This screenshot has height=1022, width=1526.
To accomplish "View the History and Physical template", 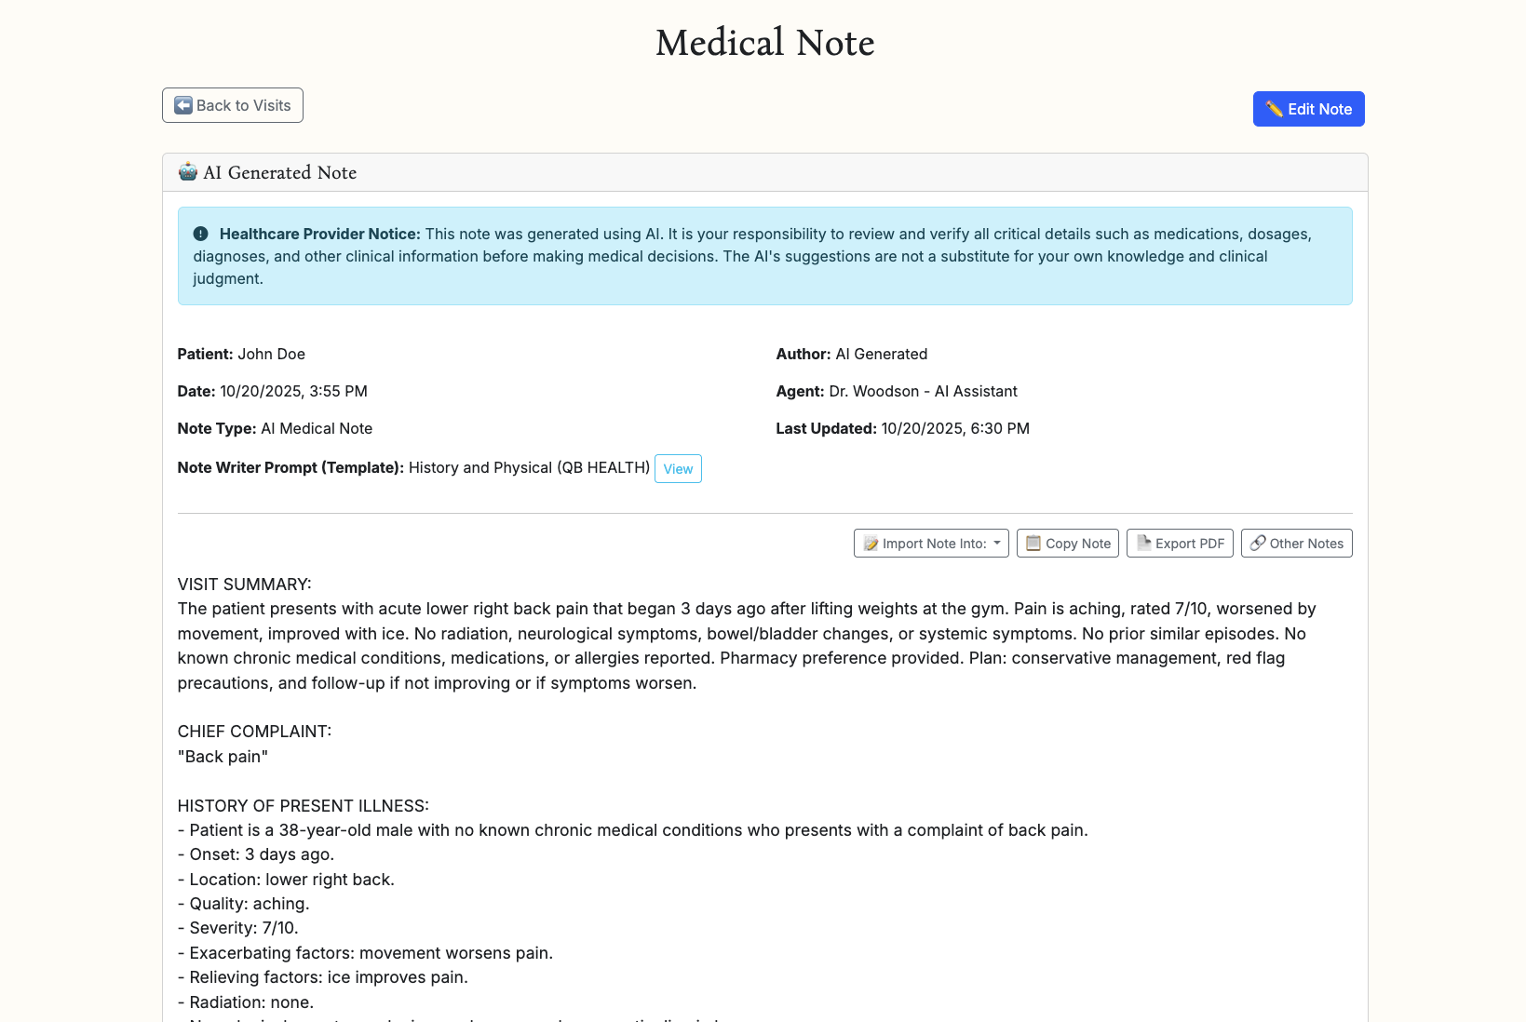I will click(x=677, y=468).
